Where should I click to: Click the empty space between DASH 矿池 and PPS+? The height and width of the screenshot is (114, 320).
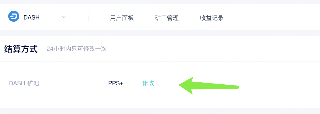tap(73, 83)
